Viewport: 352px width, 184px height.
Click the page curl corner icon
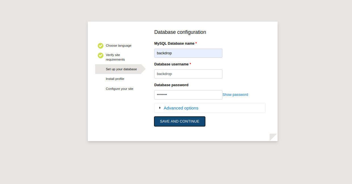(273, 137)
